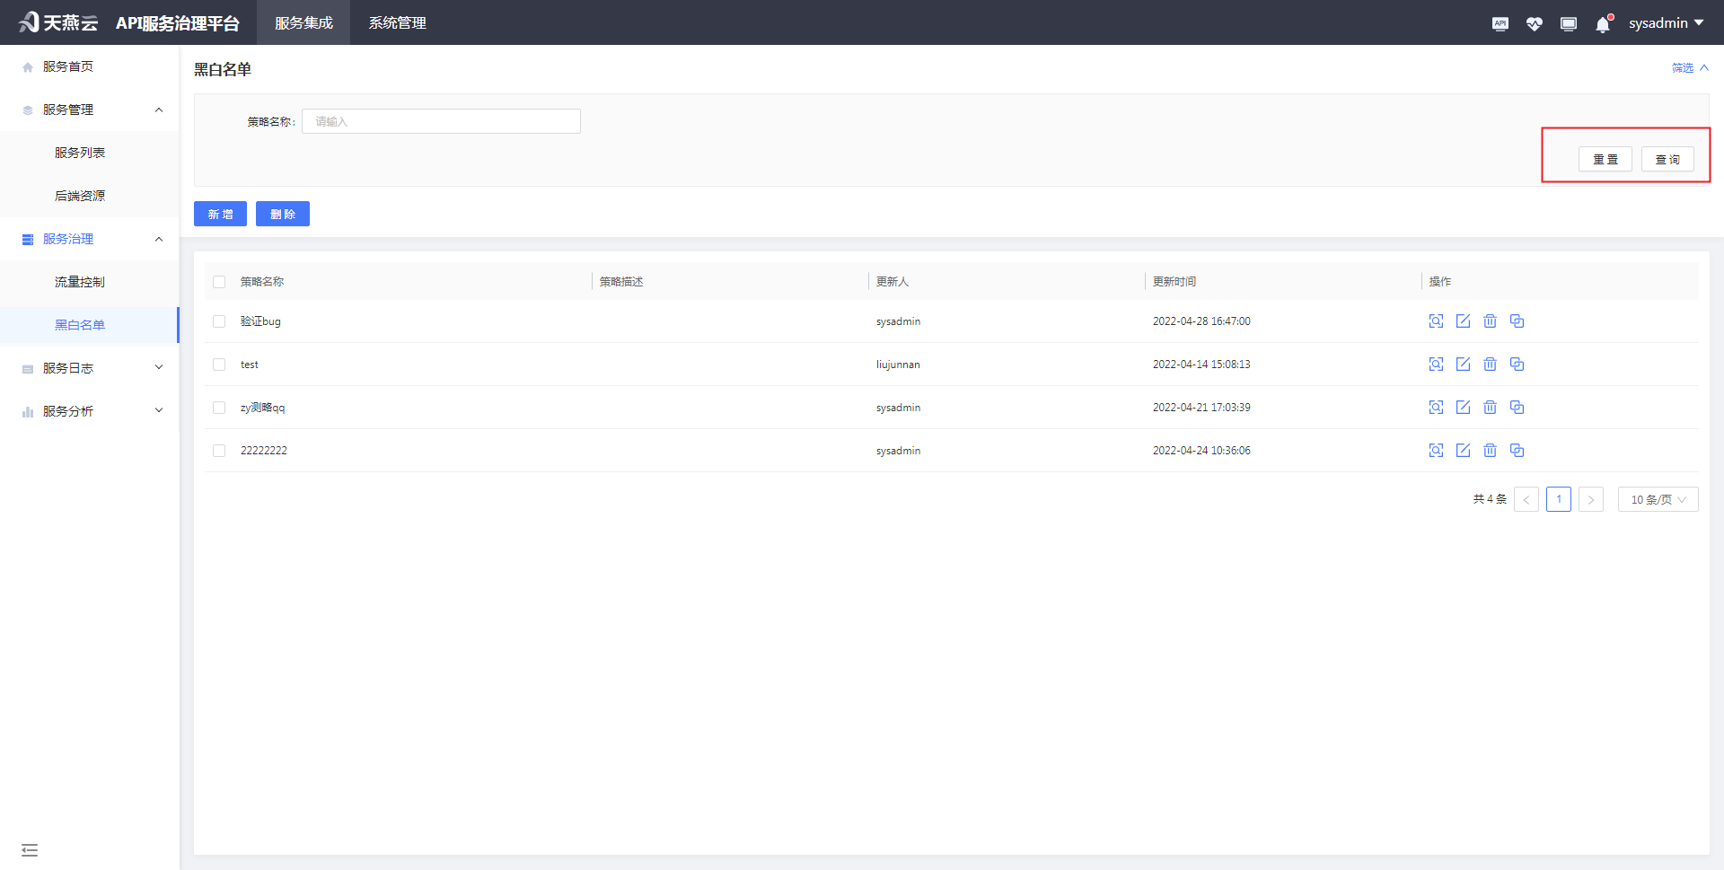View details of the 验证bug policy
Image resolution: width=1724 pixels, height=870 pixels.
[x=1436, y=321]
